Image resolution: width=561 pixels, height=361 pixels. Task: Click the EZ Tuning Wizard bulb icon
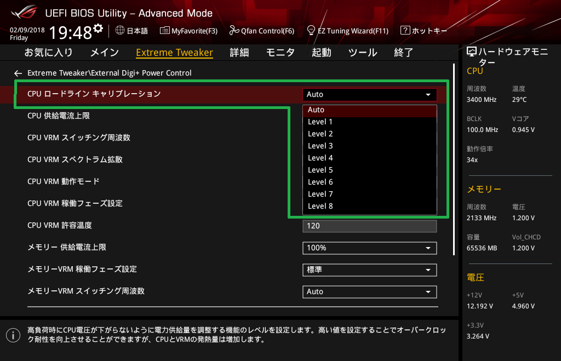pyautogui.click(x=311, y=31)
